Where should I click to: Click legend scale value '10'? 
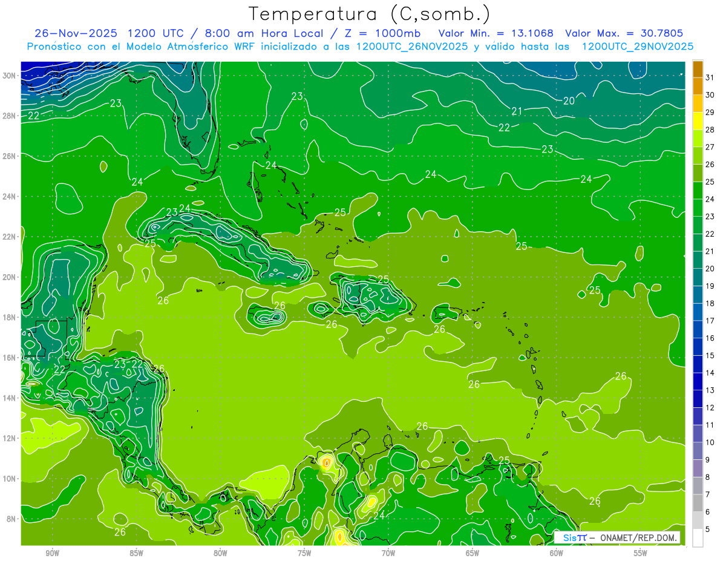[x=710, y=442]
